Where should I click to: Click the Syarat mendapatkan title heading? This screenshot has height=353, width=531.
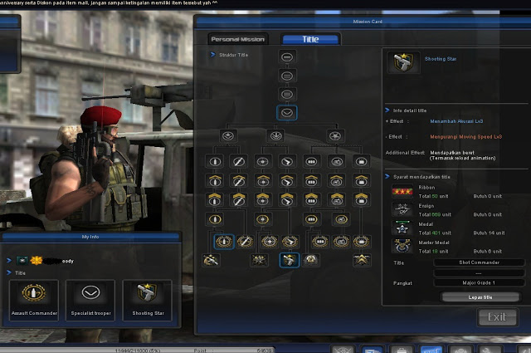point(421,177)
